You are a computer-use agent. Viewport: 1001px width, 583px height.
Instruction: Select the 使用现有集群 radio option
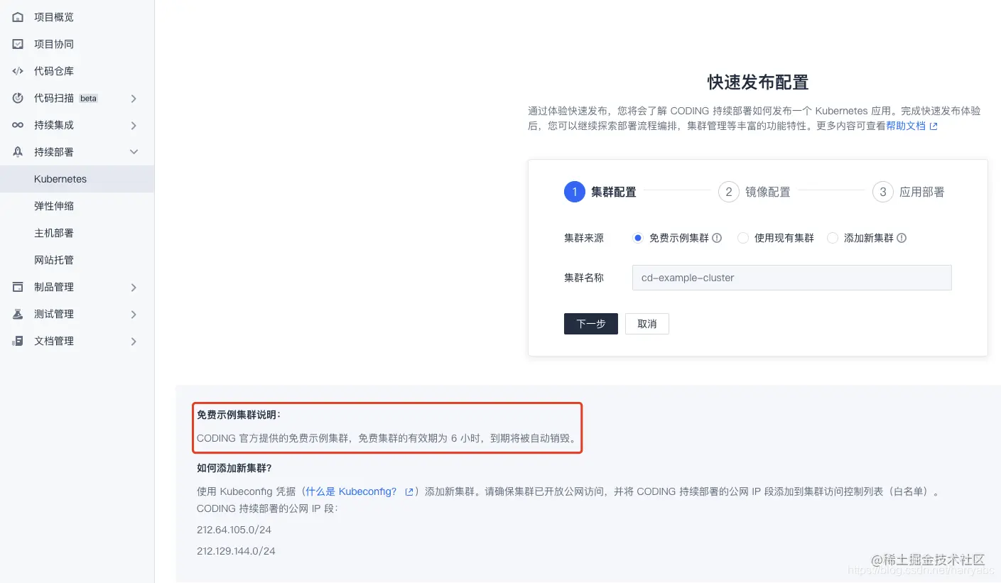pyautogui.click(x=742, y=238)
